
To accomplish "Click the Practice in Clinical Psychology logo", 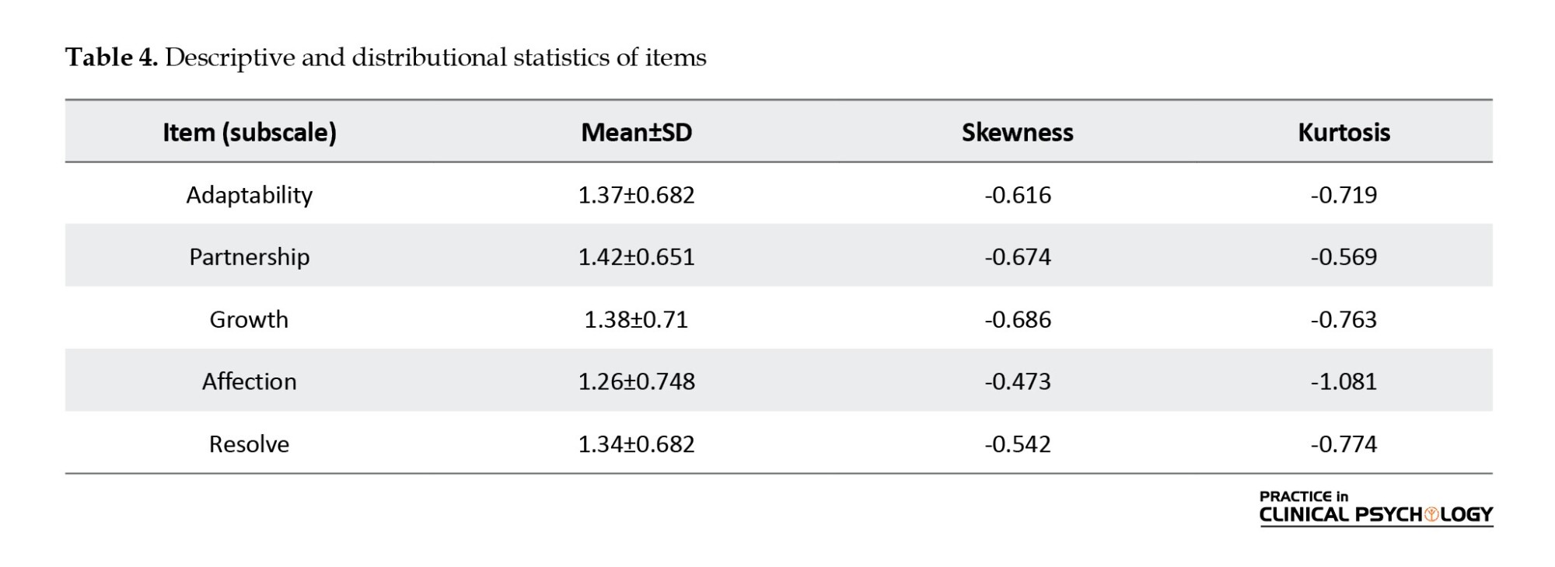I will (x=1375, y=507).
